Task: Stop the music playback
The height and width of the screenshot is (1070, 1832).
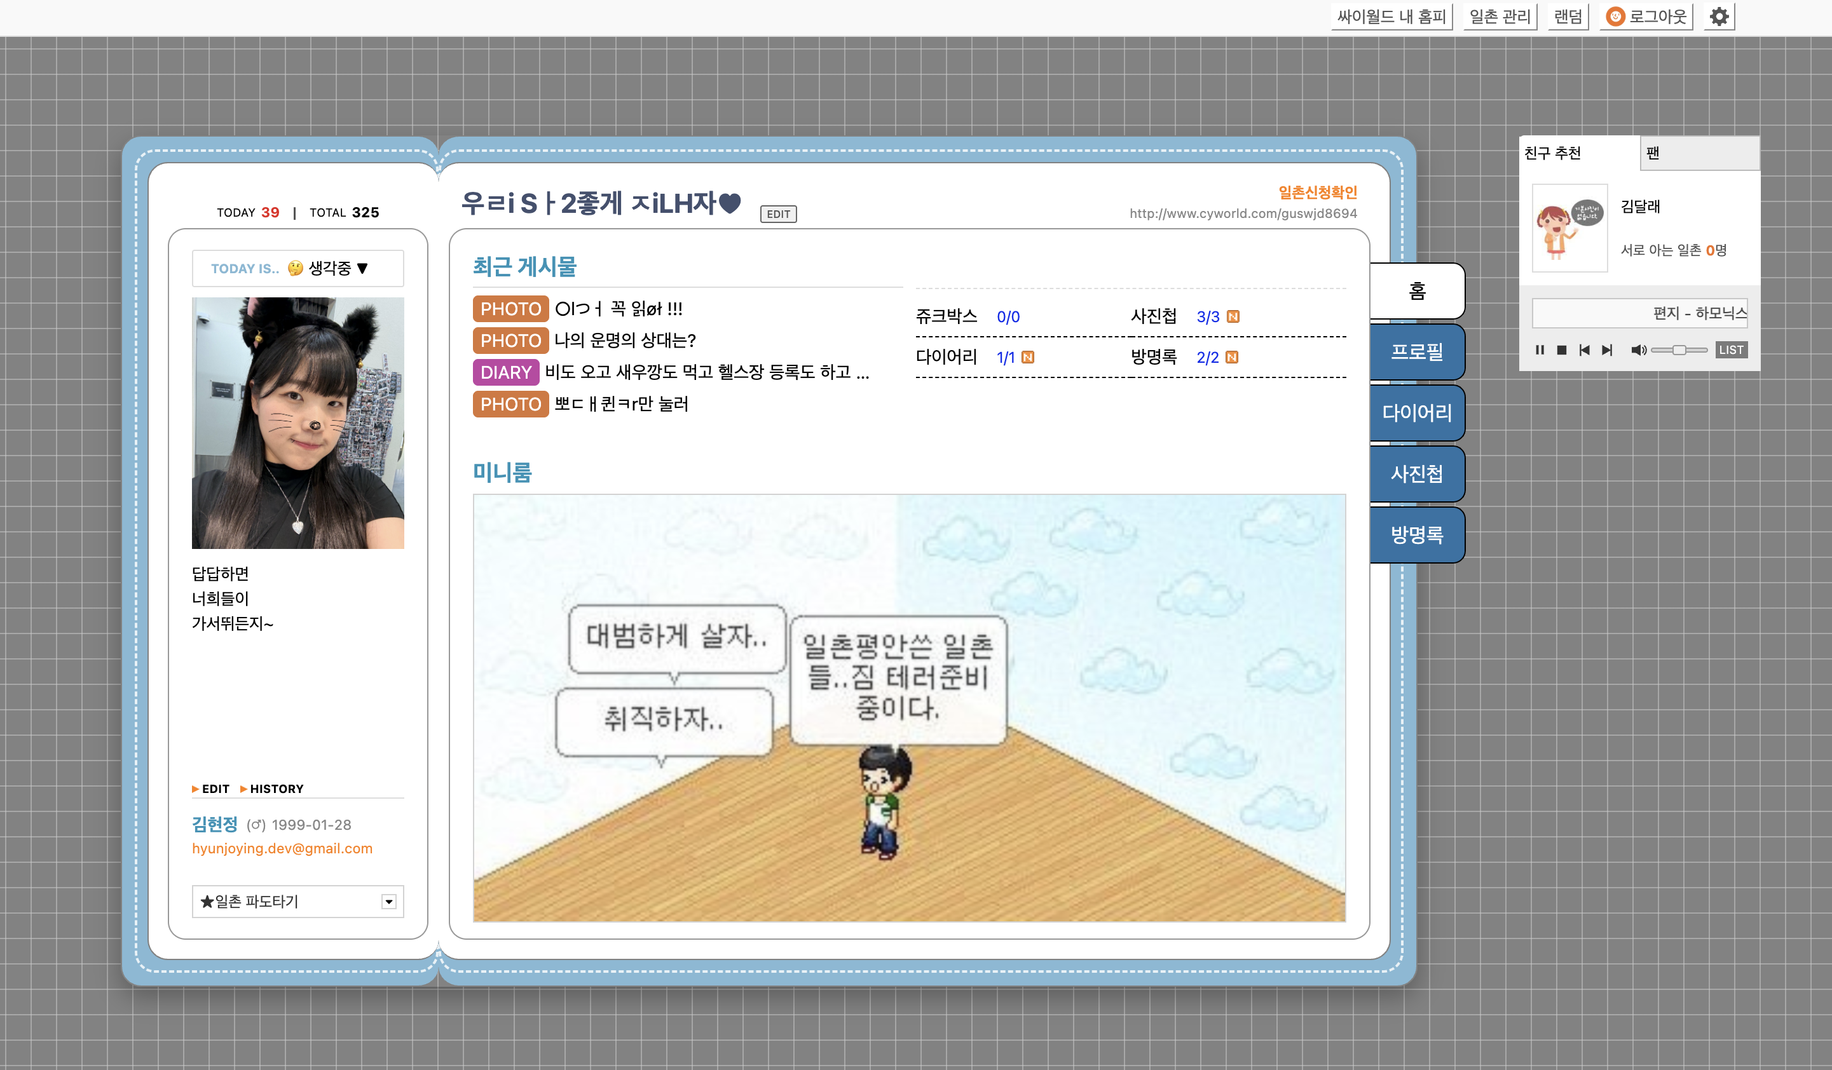Action: (1561, 349)
